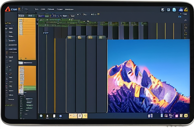Click the white page icon in bottom toolbar

pyautogui.click(x=54, y=116)
